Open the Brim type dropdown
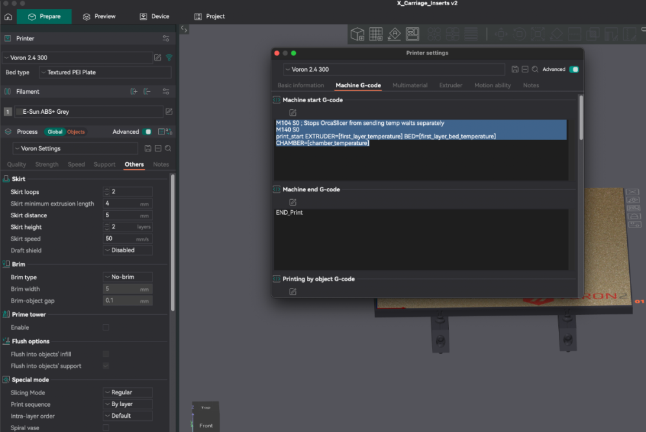This screenshot has width=646, height=432. coord(128,277)
